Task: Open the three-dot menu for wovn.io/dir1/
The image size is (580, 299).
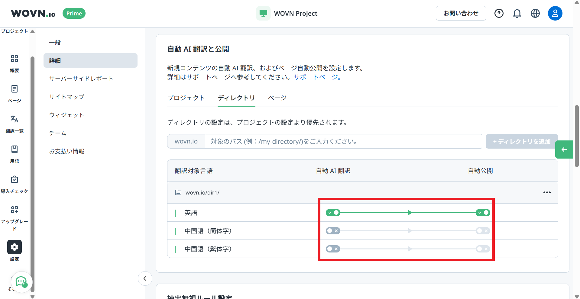Action: coord(547,192)
